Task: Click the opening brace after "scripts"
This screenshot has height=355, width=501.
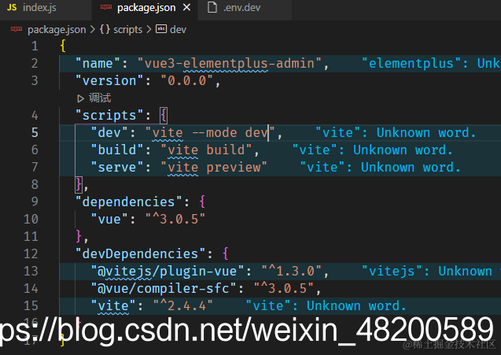Action: point(164,115)
